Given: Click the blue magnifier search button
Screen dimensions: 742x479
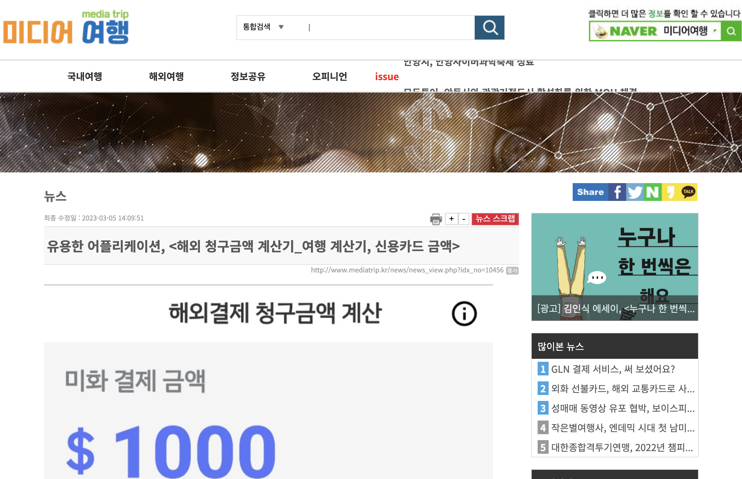Looking at the screenshot, I should [x=489, y=28].
